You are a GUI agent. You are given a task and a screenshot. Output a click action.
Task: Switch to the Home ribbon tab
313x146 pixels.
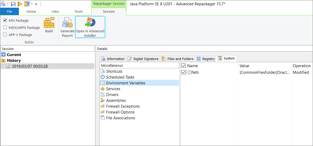point(31,12)
